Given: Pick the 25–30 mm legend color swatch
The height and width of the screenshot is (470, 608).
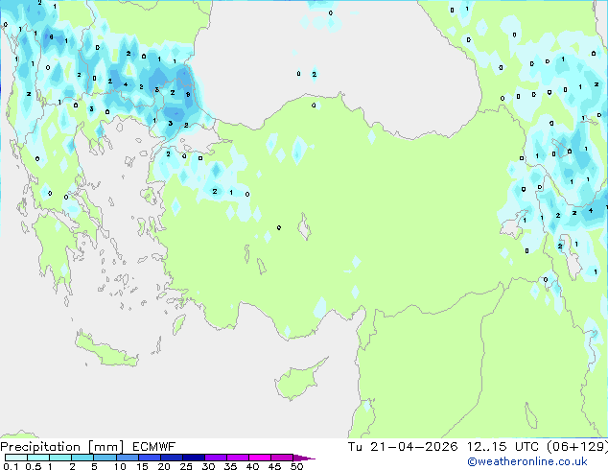Looking at the screenshot, I should tap(194, 458).
